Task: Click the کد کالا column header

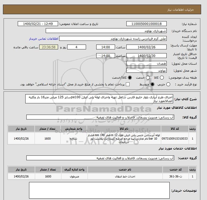Action: click(x=175, y=129)
